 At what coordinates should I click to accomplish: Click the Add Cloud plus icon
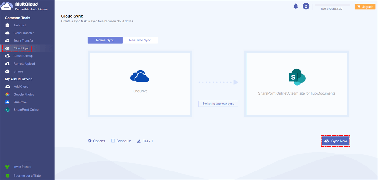pos(7,86)
